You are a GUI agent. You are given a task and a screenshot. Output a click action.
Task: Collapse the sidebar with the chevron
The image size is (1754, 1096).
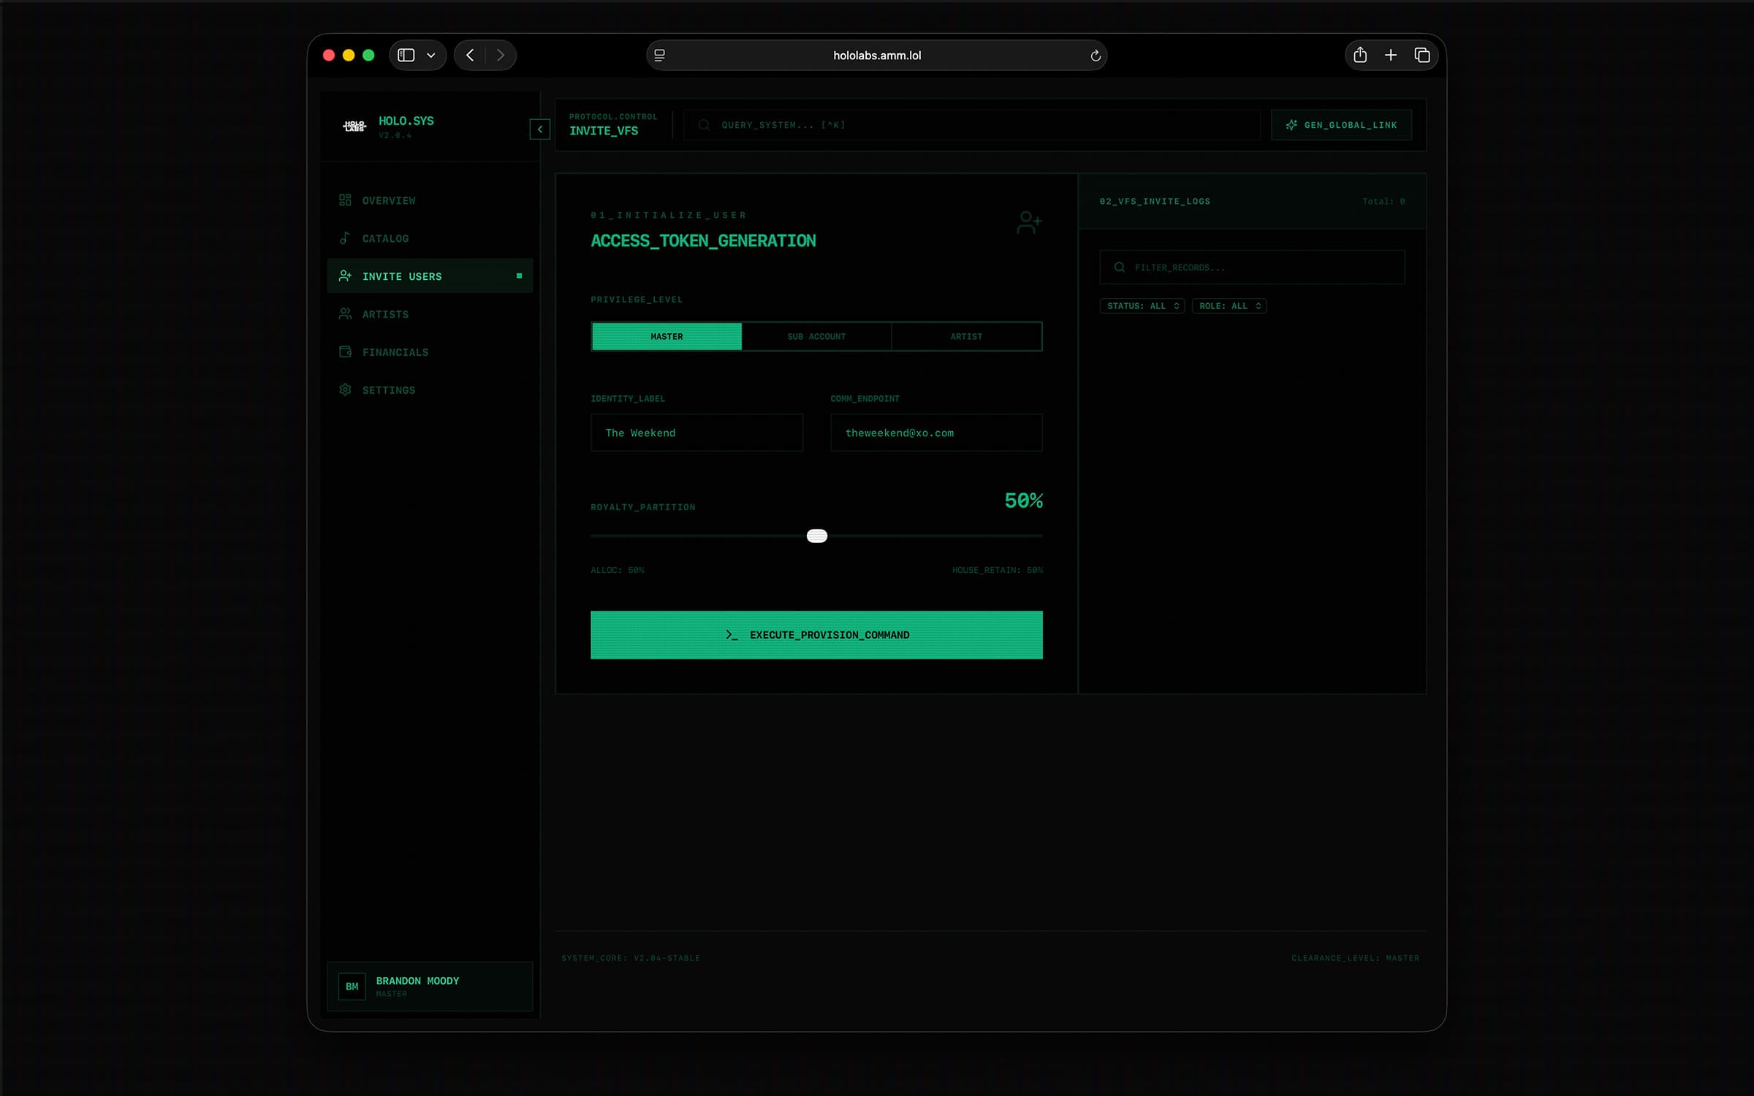pos(540,129)
